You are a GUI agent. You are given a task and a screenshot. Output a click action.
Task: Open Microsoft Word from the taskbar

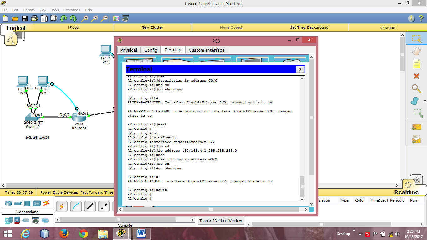pyautogui.click(x=142, y=233)
